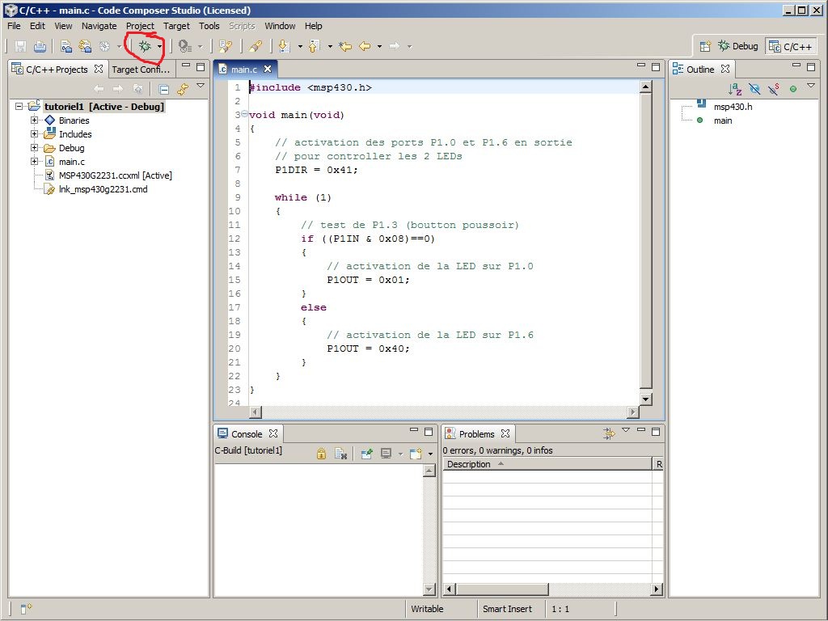Click the yellow Back navigation arrow
Screen dimensions: 828x621
tap(365, 46)
